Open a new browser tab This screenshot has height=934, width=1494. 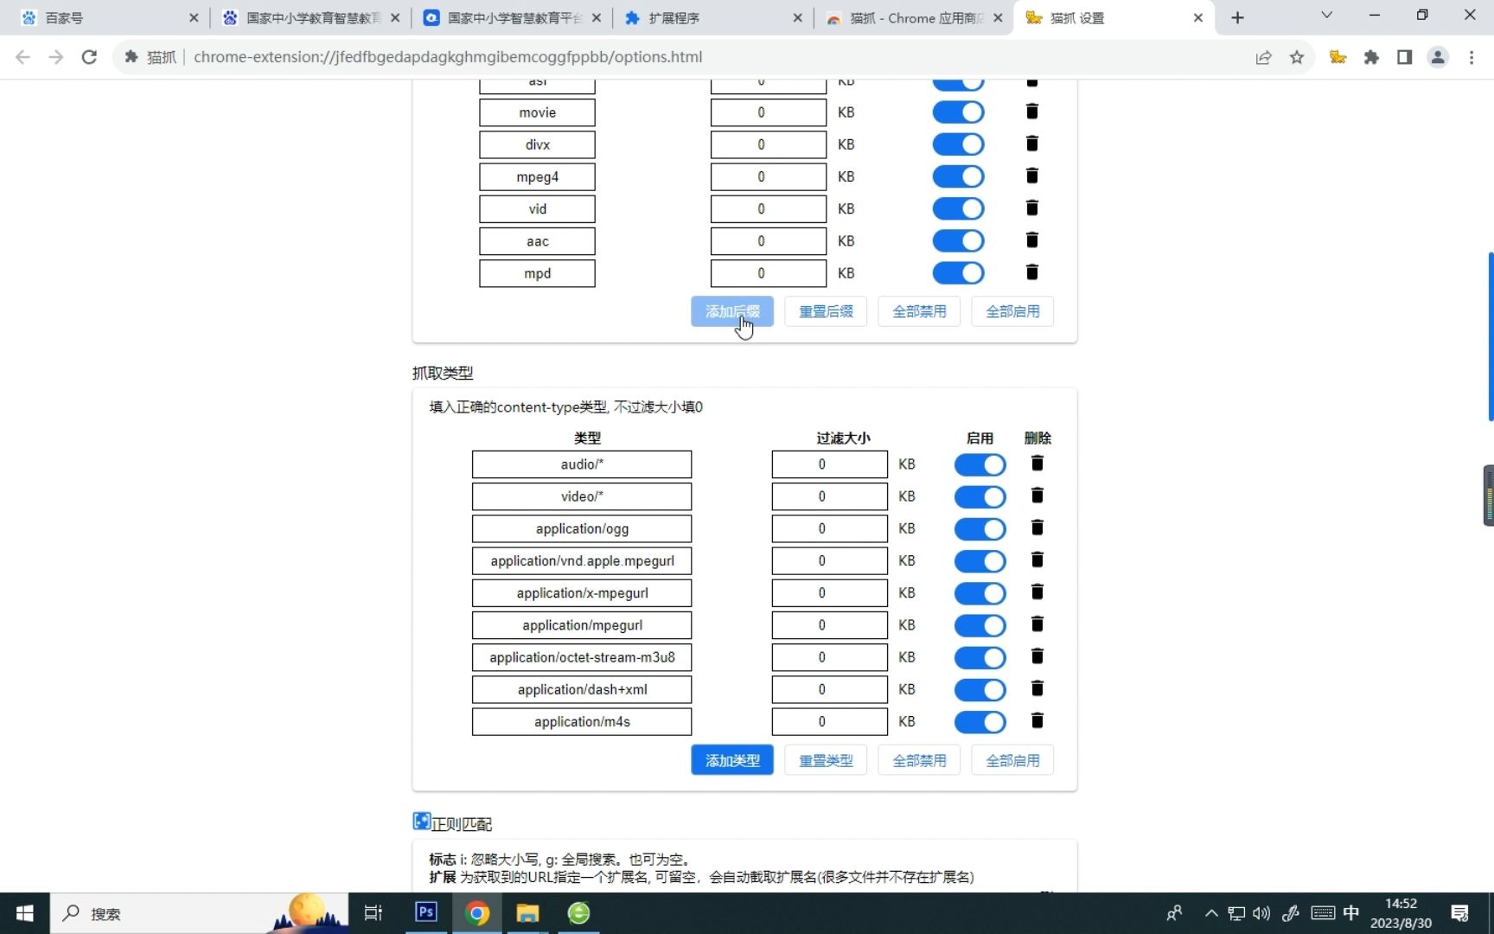pos(1237,17)
